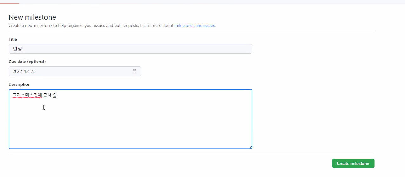Open the calendar picker in Due date field
Viewport: 405px width, 177px height.
(134, 71)
